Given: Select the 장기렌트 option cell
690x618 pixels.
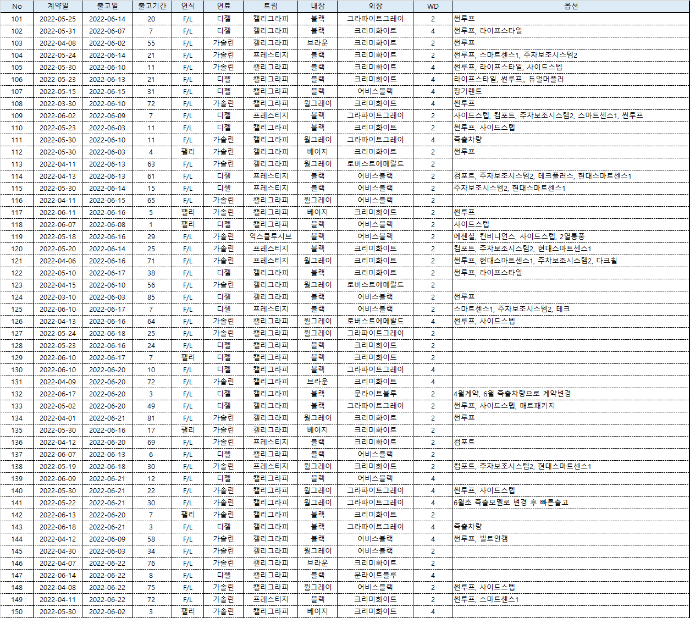Looking at the screenshot, I should [x=571, y=91].
